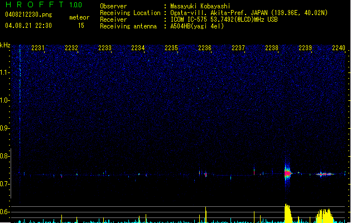Click the long horizontal echo after 2239
Viewport: 351px width, 223px height.
point(325,174)
